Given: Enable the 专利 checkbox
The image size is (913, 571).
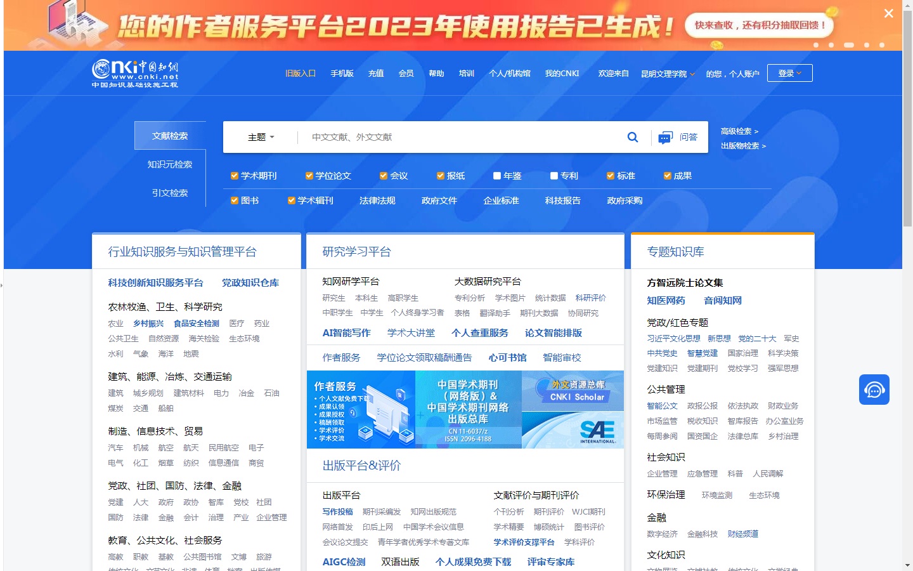Looking at the screenshot, I should [x=554, y=176].
